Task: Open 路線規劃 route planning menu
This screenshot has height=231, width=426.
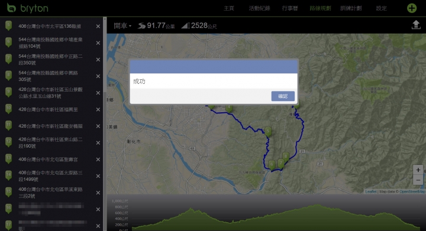Action: [320, 8]
